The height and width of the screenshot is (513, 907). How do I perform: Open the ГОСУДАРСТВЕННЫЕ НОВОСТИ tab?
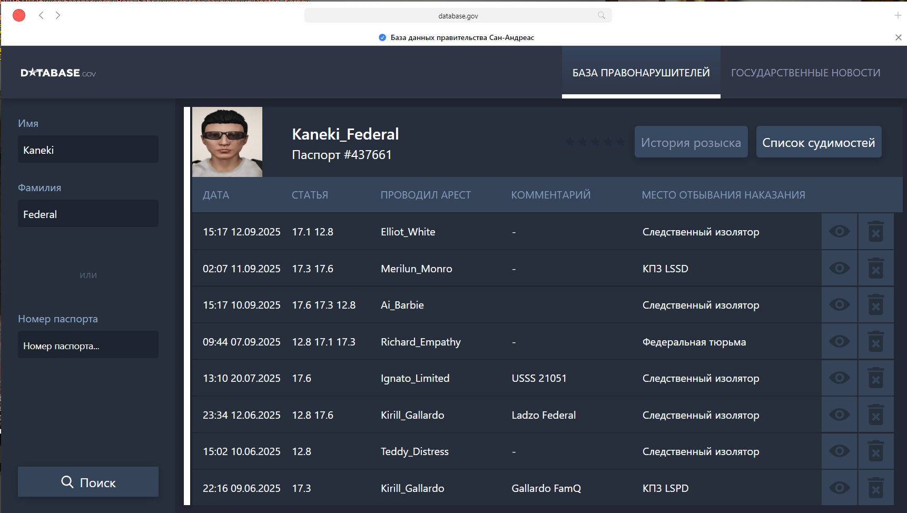pyautogui.click(x=805, y=72)
